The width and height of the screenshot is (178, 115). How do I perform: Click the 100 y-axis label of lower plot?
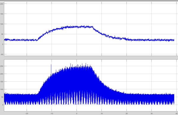[x=2, y=89]
